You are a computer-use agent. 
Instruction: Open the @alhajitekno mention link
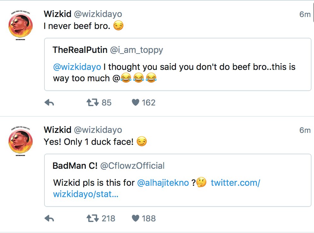[163, 183]
